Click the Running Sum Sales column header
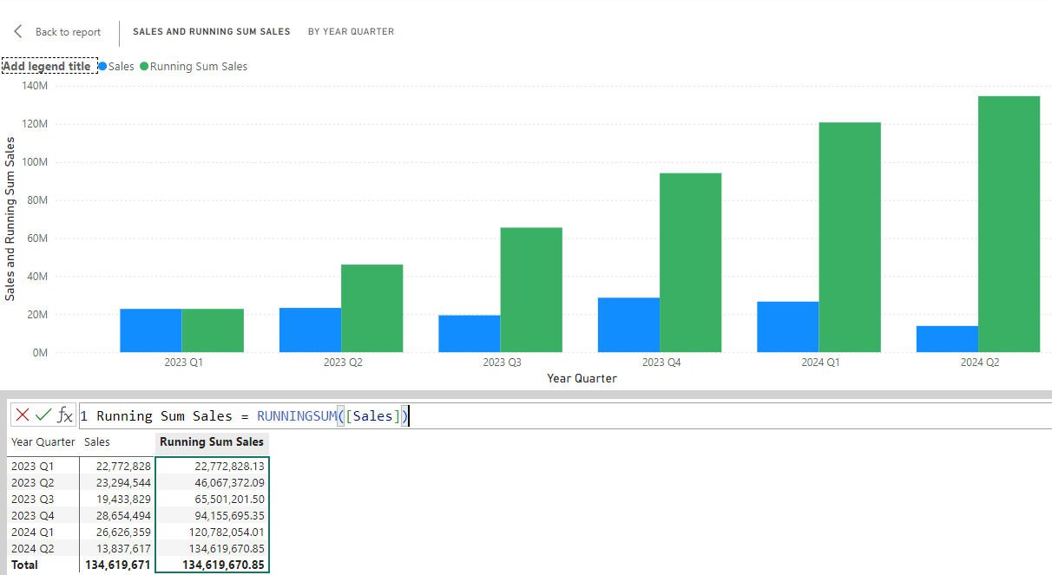 (211, 442)
